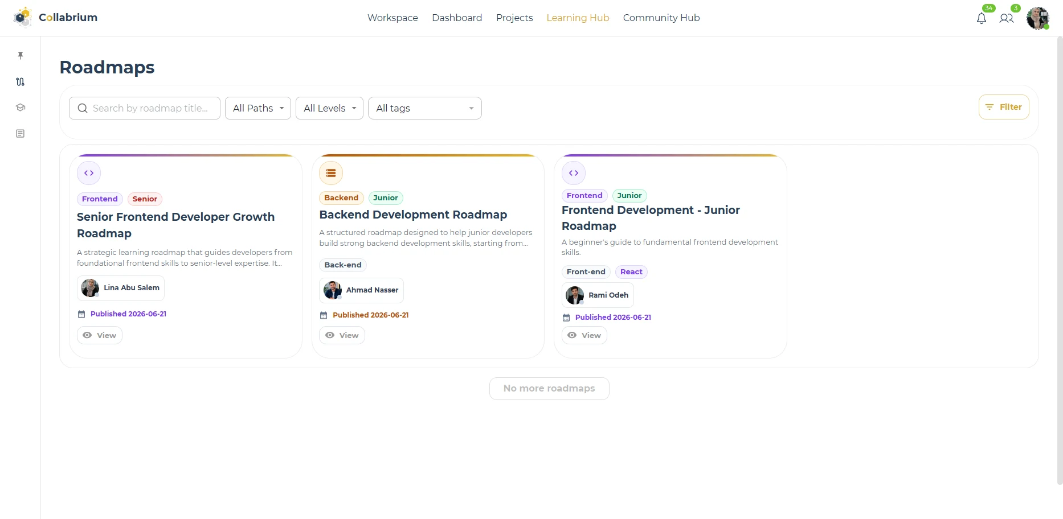Open the document list sidebar icon
Image resolution: width=1063 pixels, height=519 pixels.
pos(21,134)
